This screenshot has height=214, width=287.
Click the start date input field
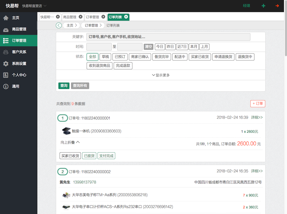(99, 46)
